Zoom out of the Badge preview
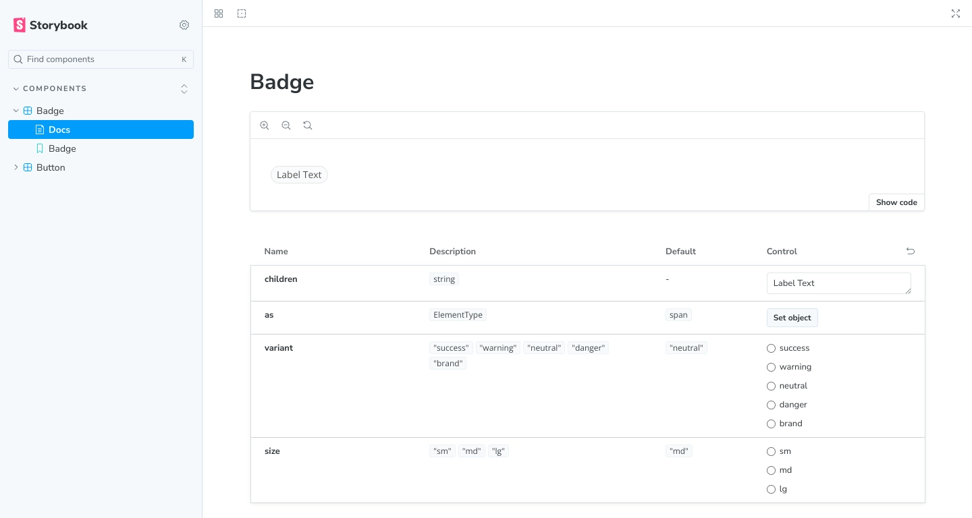Screen dimensions: 972x518 pos(286,125)
